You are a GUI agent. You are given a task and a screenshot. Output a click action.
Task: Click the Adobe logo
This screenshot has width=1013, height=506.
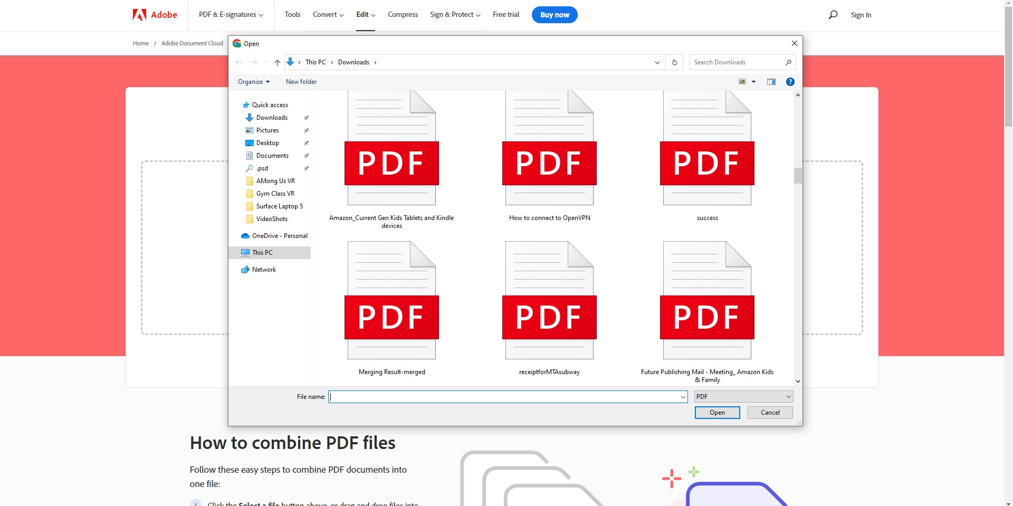(155, 14)
